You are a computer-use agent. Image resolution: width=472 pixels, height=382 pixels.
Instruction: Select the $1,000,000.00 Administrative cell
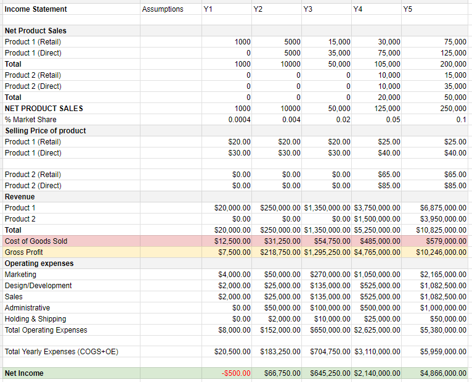(434, 308)
